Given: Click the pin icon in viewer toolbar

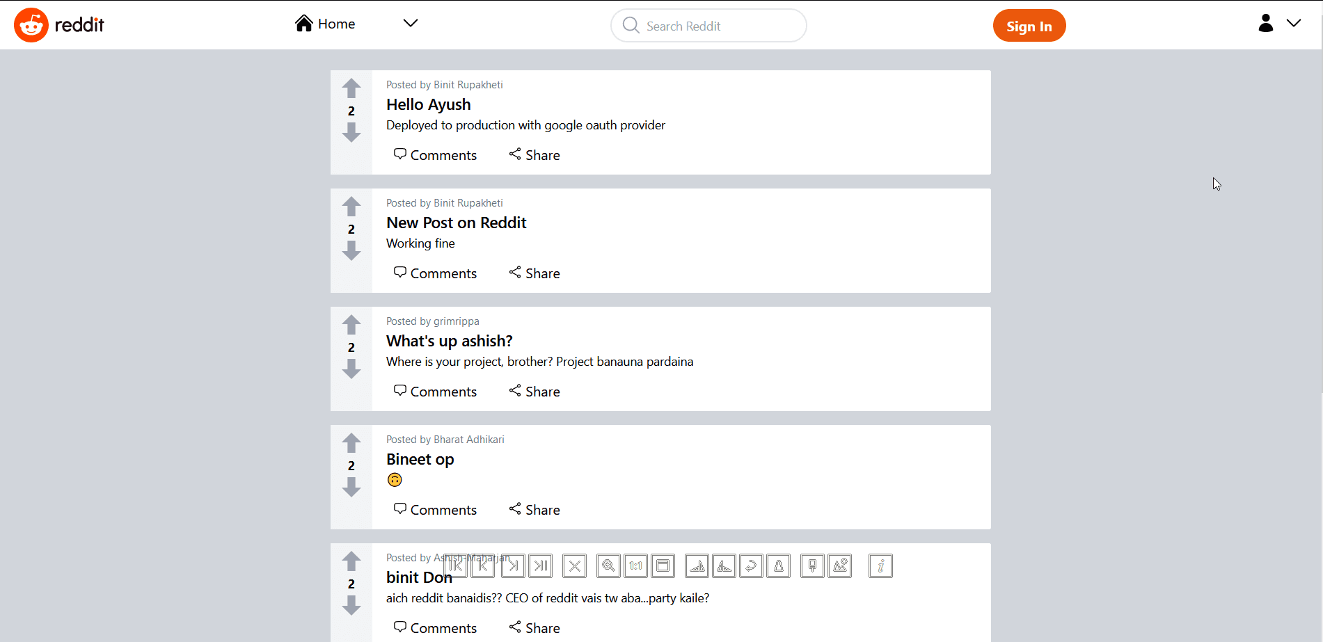Looking at the screenshot, I should coord(812,566).
